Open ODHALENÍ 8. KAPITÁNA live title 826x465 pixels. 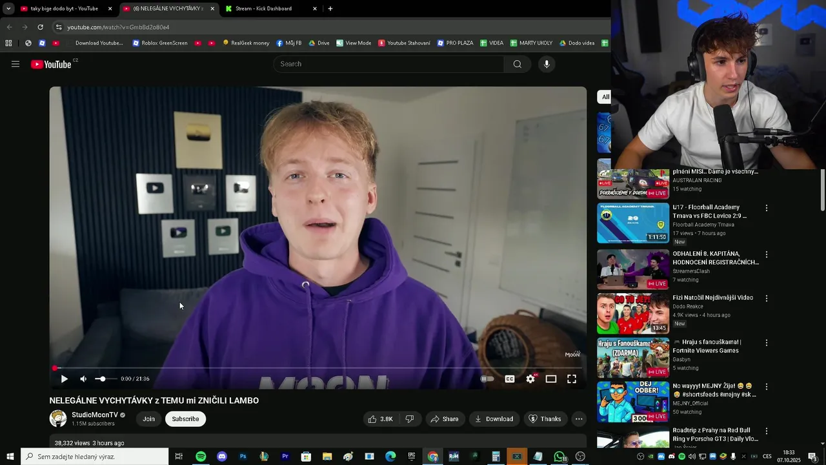pyautogui.click(x=716, y=258)
